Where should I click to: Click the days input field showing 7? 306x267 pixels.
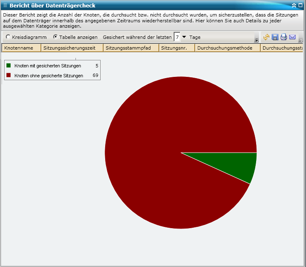pos(177,37)
